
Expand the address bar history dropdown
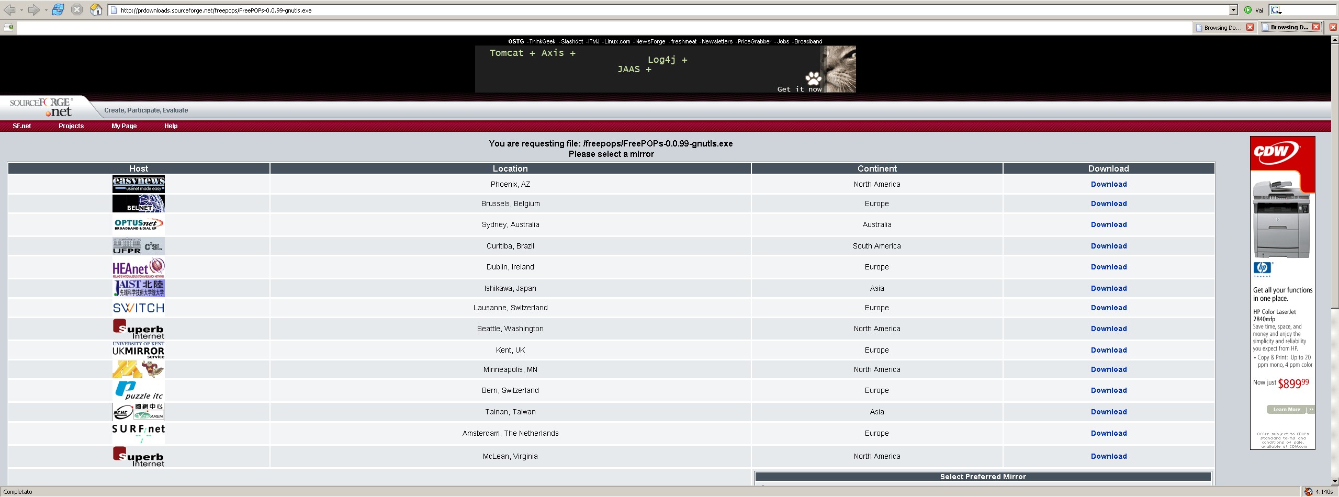tap(1233, 10)
